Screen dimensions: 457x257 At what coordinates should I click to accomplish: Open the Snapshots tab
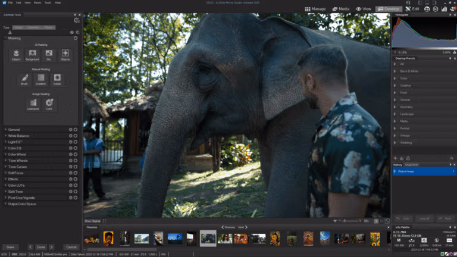point(411,165)
